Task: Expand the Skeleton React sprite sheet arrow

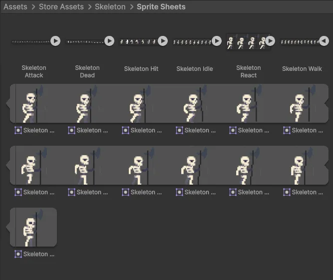Action: click(270, 41)
